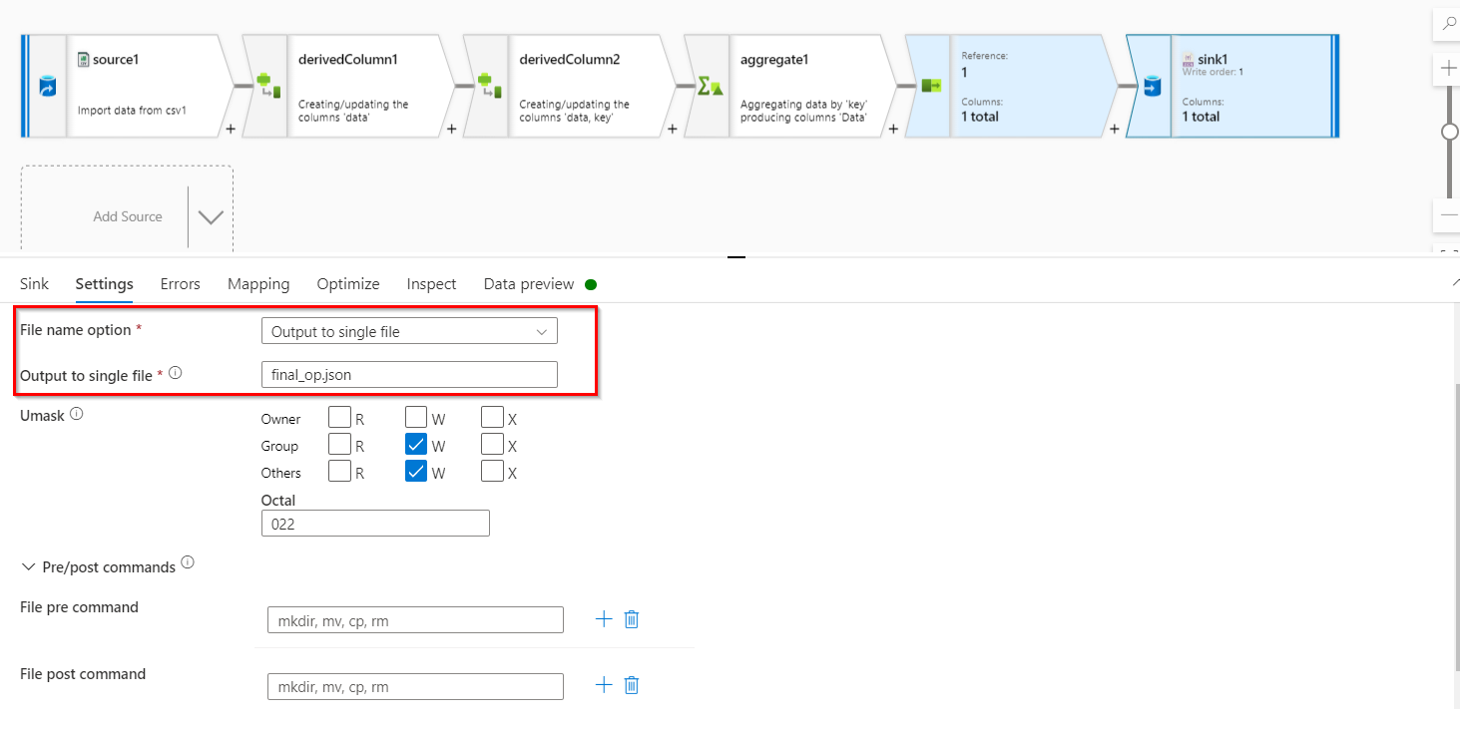
Task: Toggle Group X umask checkbox
Action: tap(492, 444)
